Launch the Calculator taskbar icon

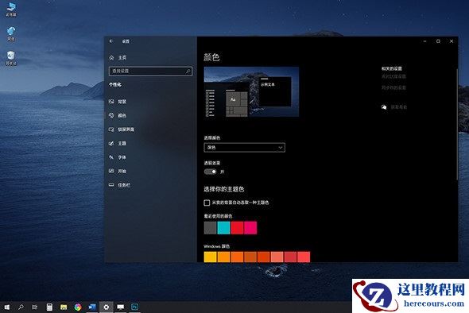(49, 307)
